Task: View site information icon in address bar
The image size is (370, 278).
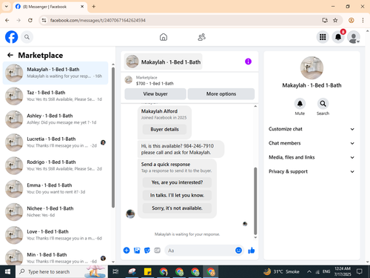Action: pos(44,20)
